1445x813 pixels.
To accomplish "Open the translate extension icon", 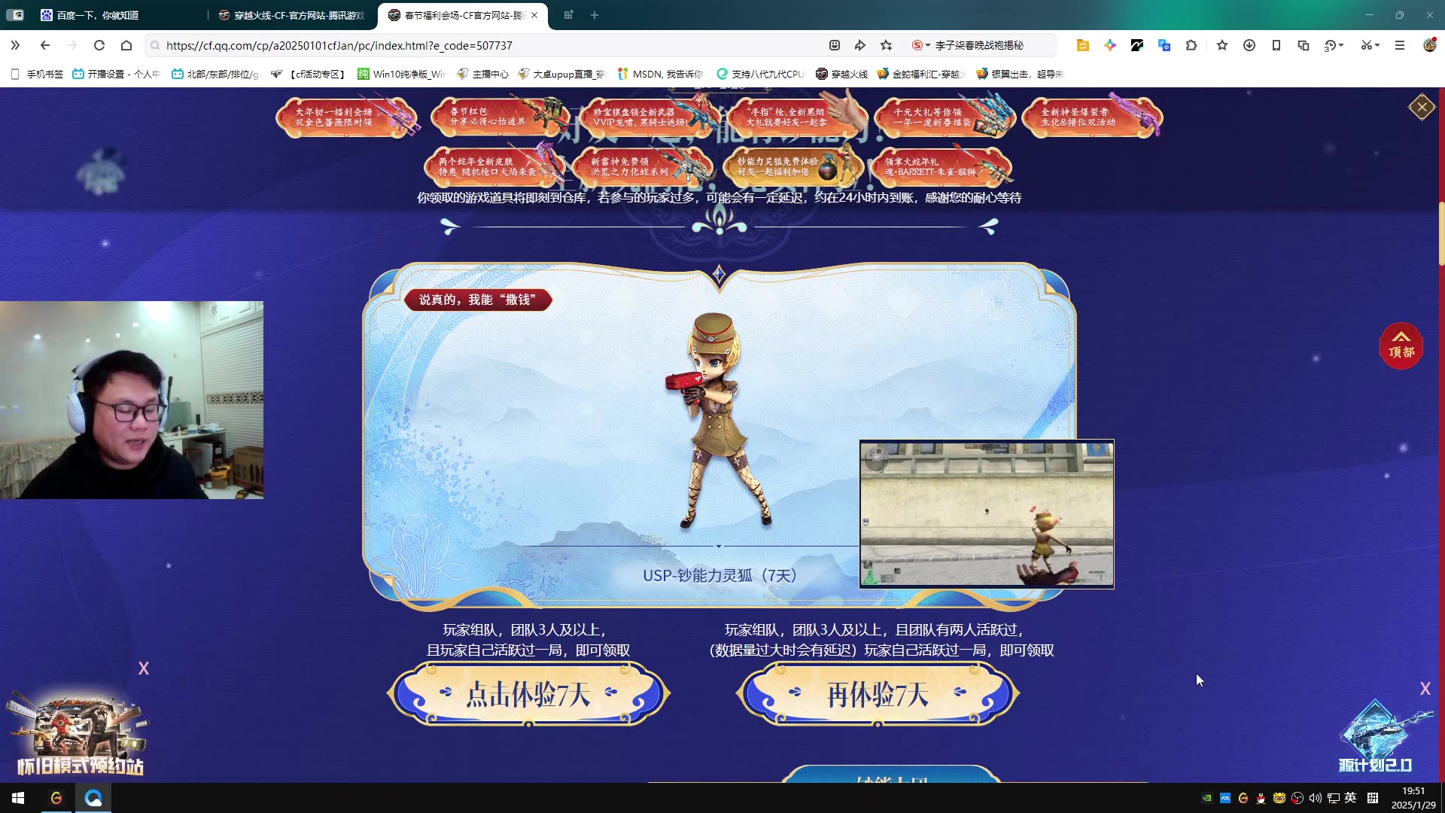I will (x=1164, y=45).
